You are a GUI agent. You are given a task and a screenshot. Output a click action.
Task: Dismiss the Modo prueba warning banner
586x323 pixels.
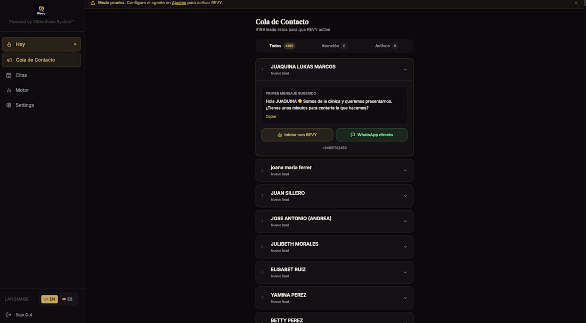point(576,3)
